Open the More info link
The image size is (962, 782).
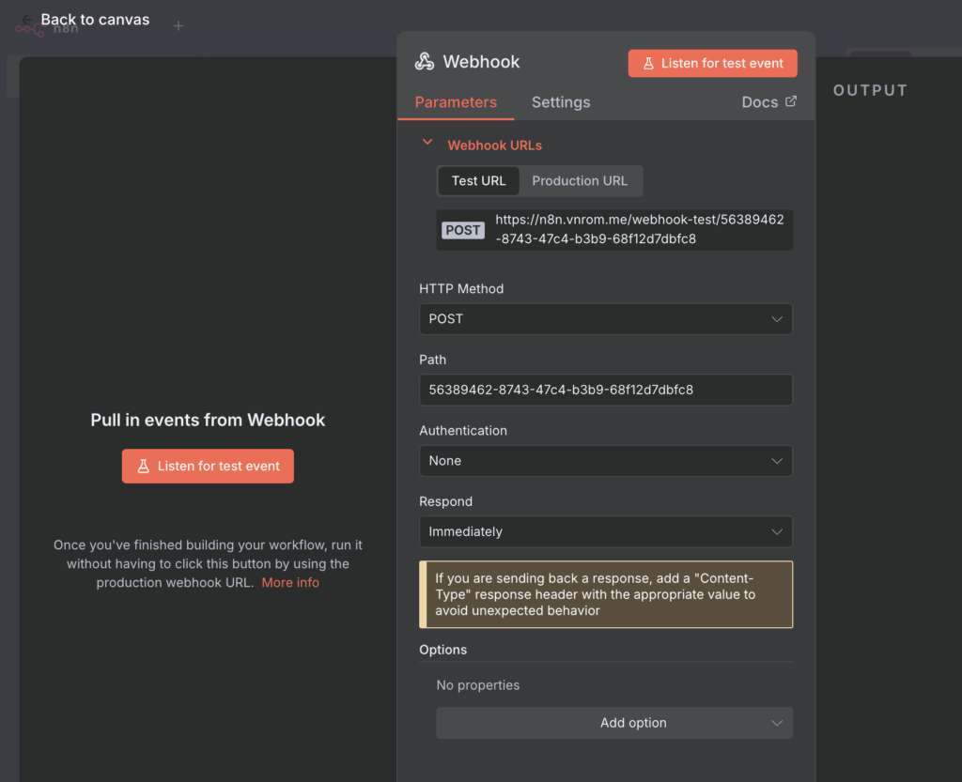click(290, 583)
